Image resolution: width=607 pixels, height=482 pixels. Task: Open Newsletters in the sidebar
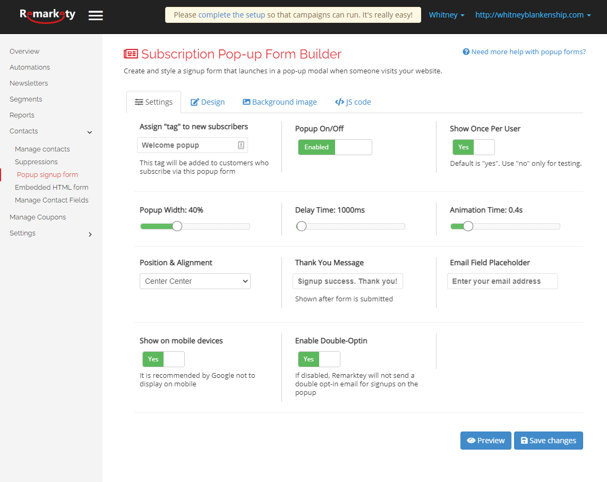(29, 83)
